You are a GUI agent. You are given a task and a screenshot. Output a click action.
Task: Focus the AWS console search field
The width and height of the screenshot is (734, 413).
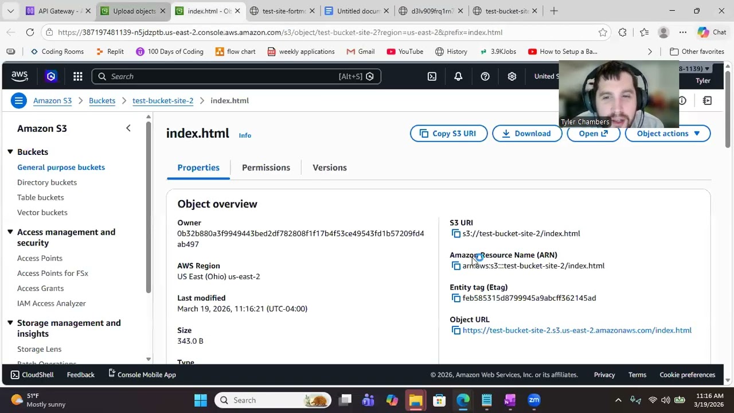tap(236, 76)
